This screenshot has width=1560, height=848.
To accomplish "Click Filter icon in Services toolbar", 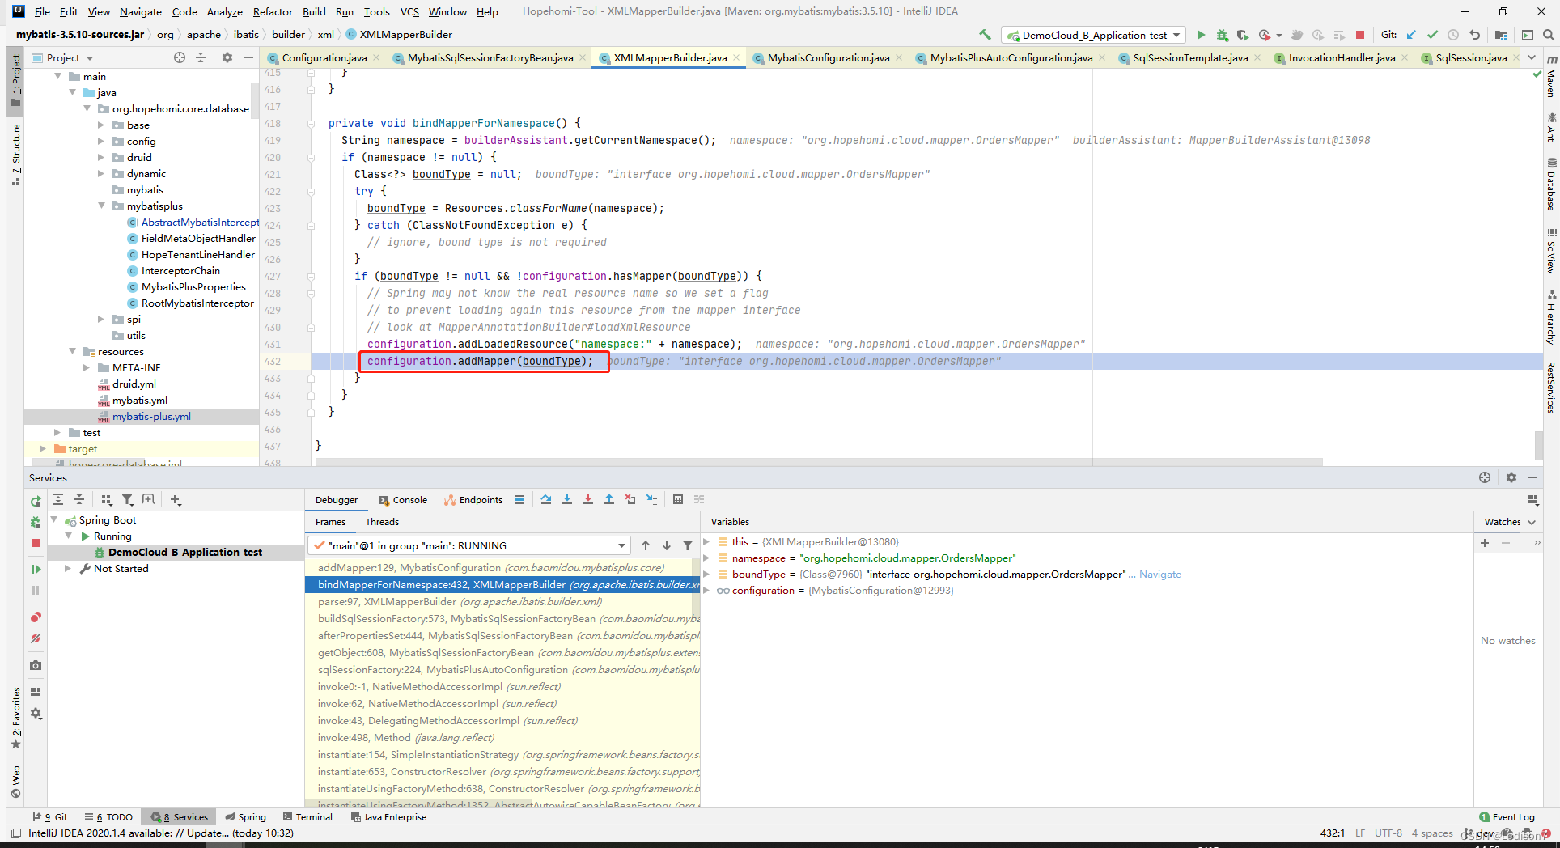I will (x=127, y=499).
